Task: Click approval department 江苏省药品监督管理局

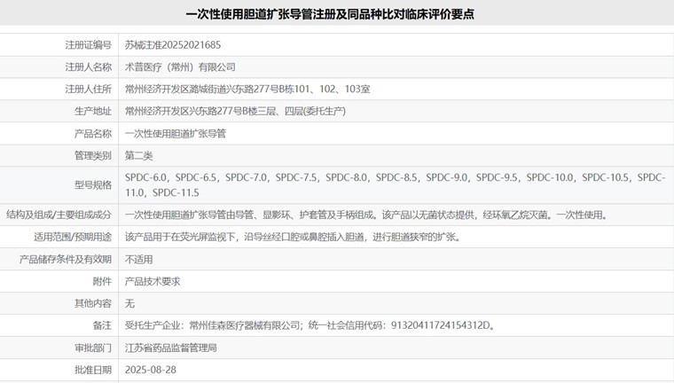Action: (171, 348)
